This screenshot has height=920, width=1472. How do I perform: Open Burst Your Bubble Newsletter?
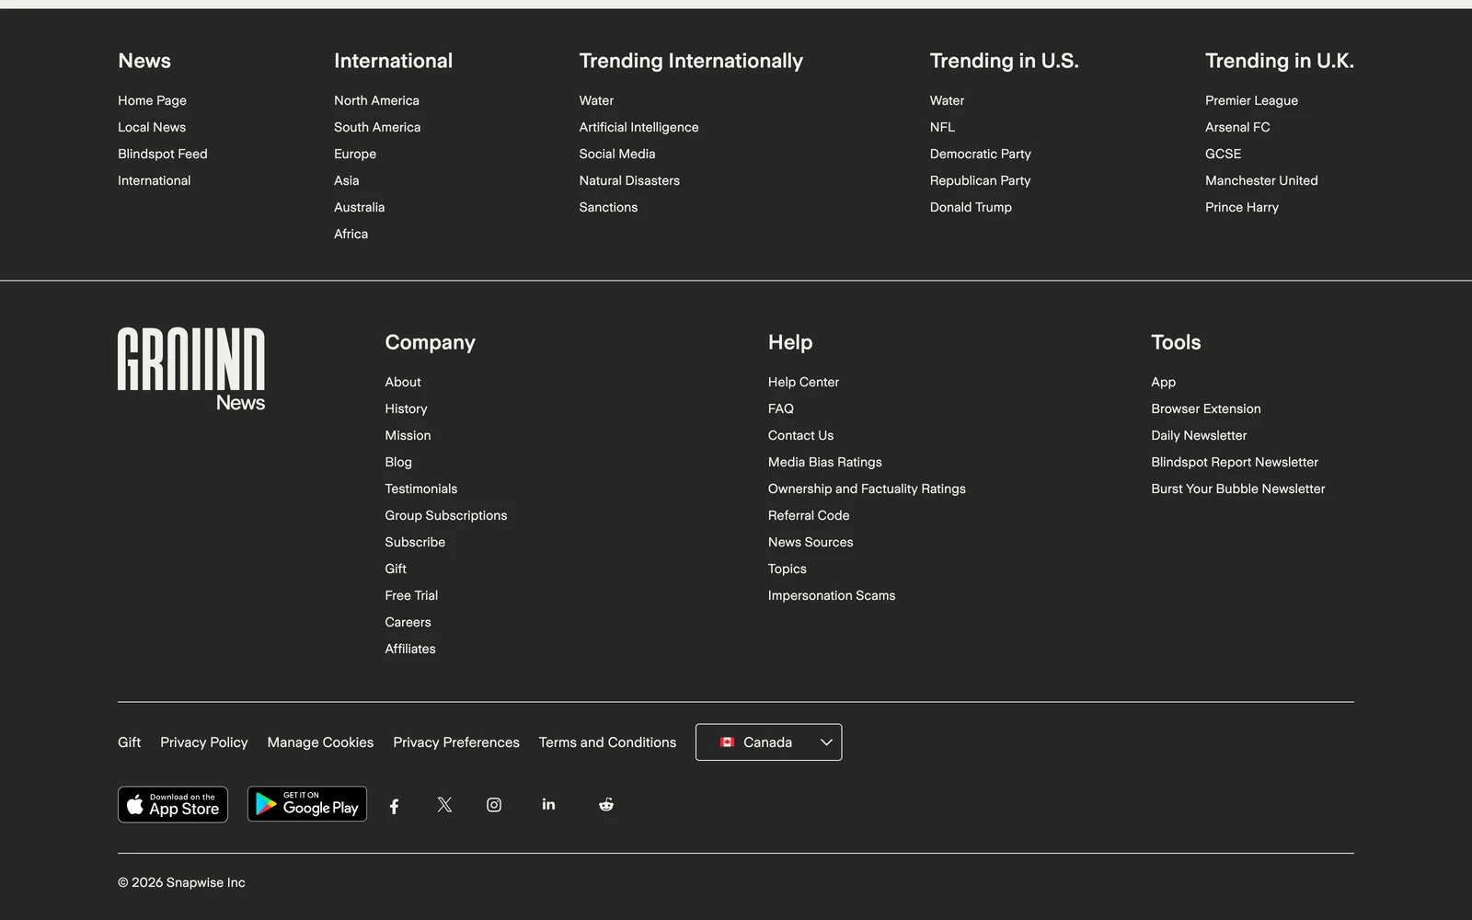pos(1238,489)
